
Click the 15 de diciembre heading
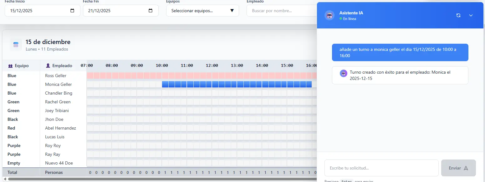pos(48,42)
